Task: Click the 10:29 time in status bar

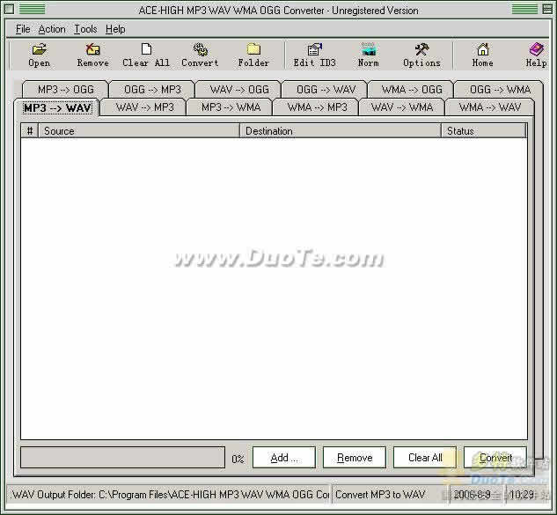Action: 522,495
